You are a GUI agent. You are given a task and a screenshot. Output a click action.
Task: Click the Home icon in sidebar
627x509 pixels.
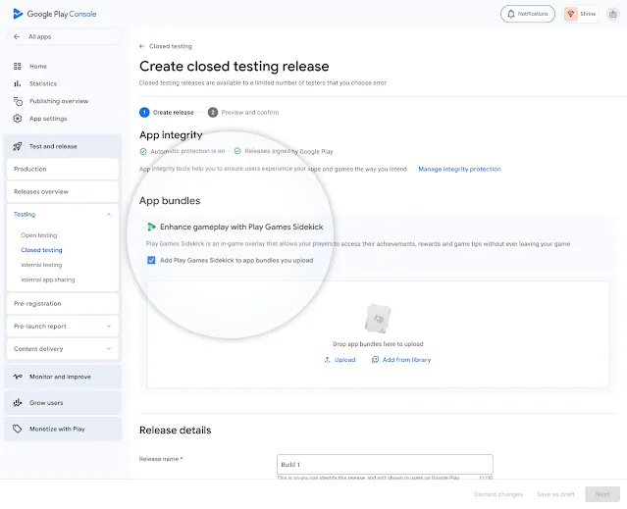pos(18,67)
